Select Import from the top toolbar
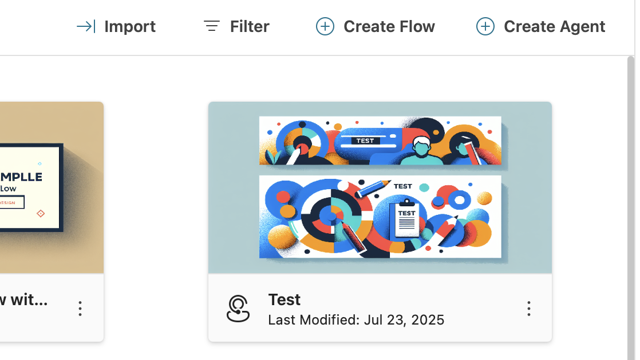 [x=129, y=26]
